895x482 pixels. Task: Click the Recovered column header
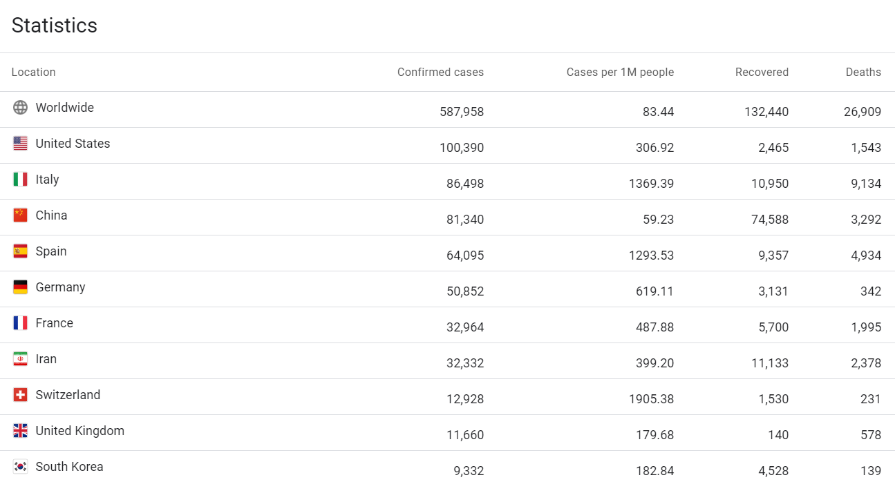(x=762, y=73)
